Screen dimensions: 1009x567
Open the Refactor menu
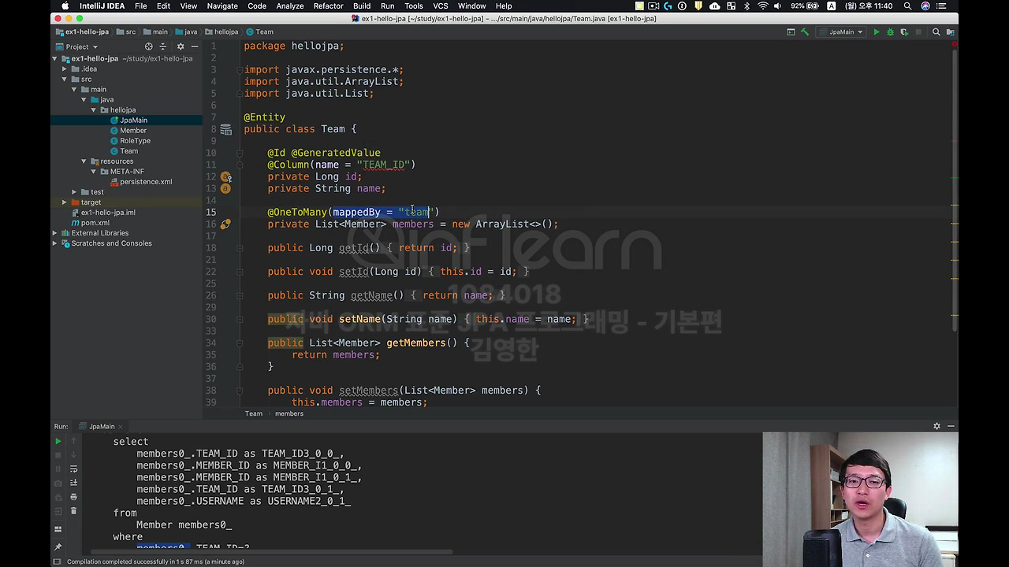[x=328, y=6]
